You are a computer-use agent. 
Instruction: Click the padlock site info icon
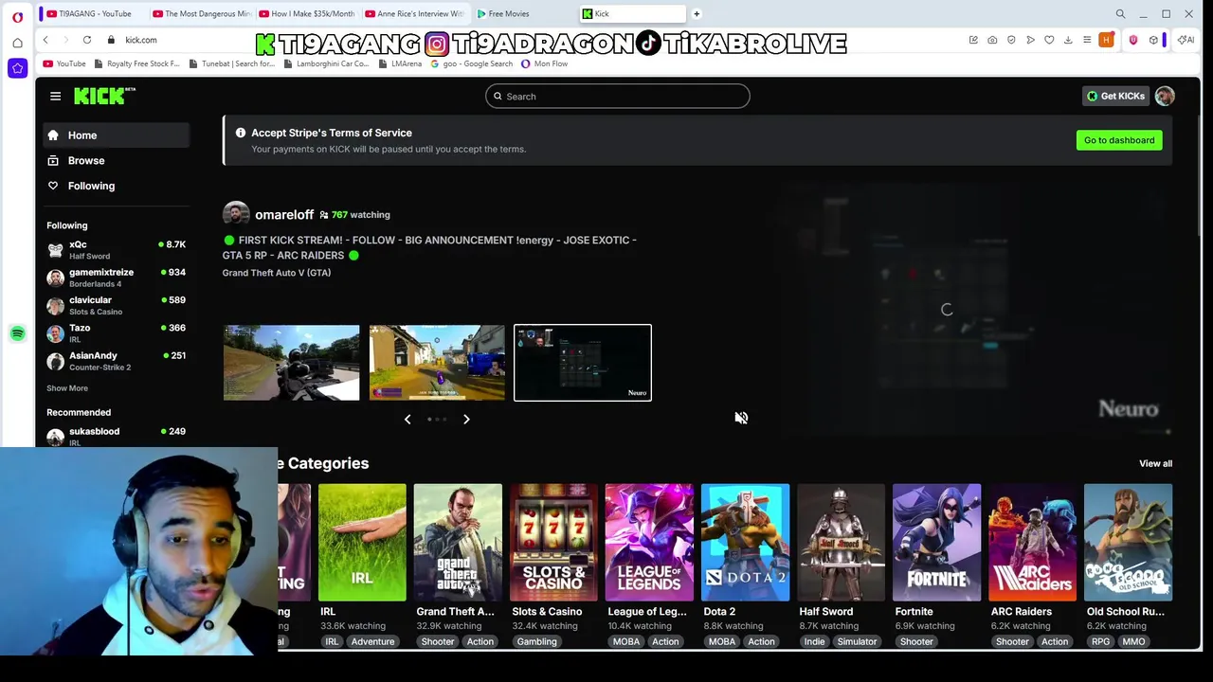[111, 40]
